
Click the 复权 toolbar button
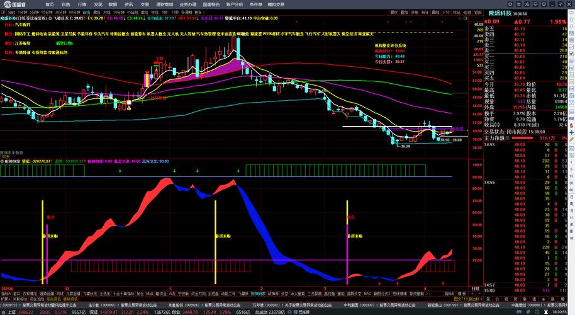[394, 12]
